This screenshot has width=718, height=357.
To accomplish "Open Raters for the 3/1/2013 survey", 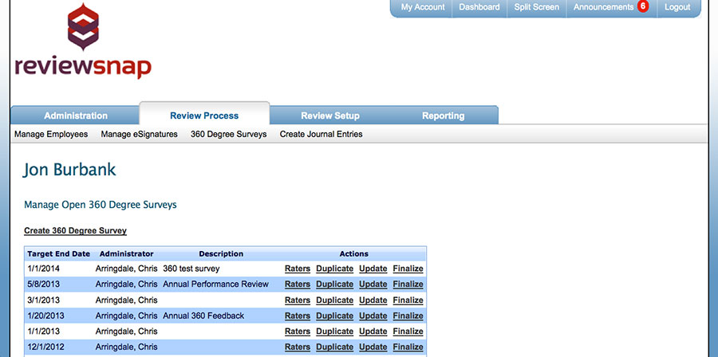I will click(298, 300).
